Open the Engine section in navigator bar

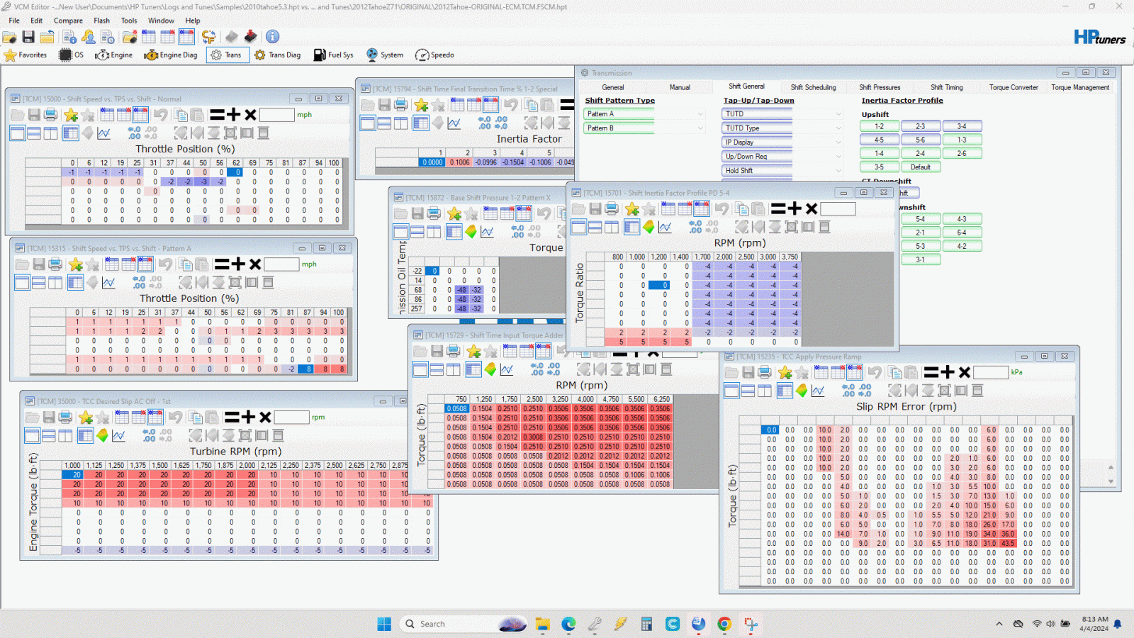[114, 55]
